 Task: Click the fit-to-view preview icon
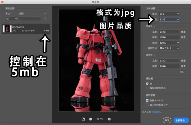(83, 119)
